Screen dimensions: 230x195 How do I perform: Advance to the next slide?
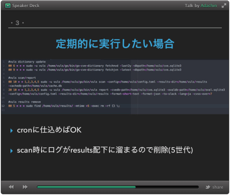[x=25, y=187]
